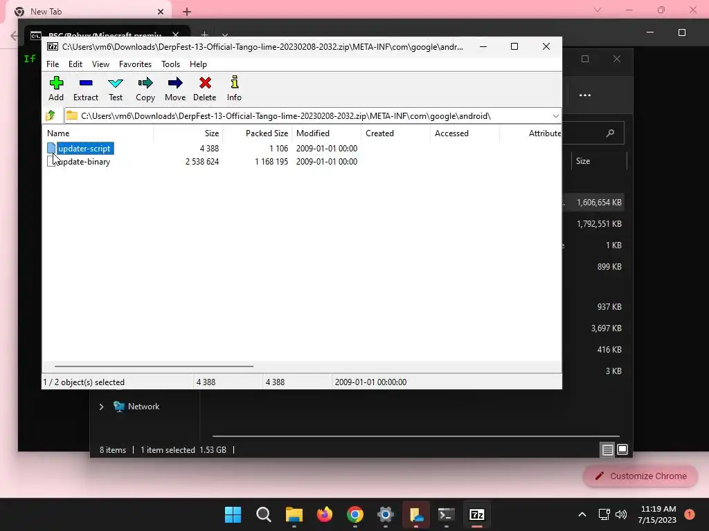
Task: Sort by Modified column
Action: click(x=327, y=133)
